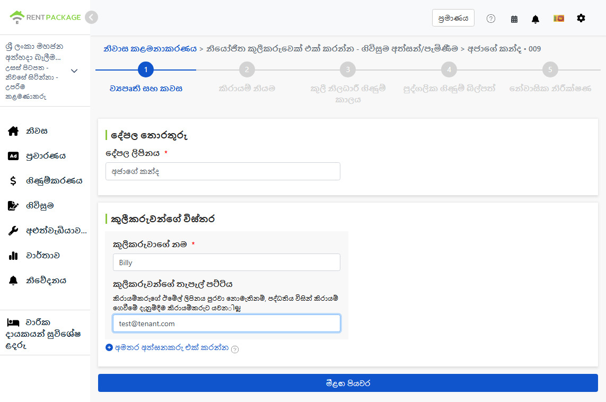
Task: Click the කුලීකරුවන්ගේ විස්තර section heading
Action: 163,219
